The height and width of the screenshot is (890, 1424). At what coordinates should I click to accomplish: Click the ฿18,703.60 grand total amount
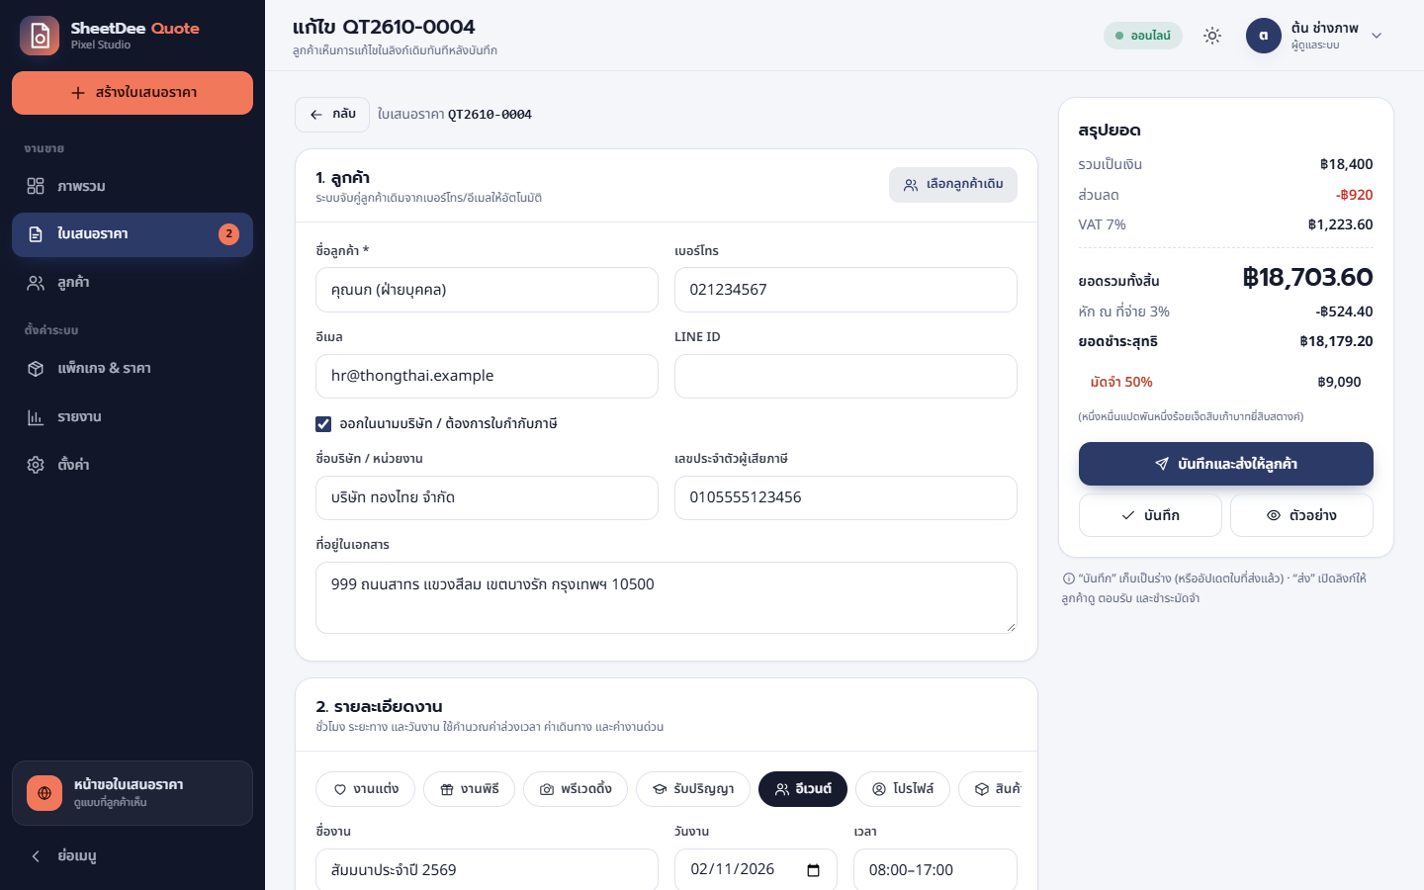click(x=1307, y=278)
